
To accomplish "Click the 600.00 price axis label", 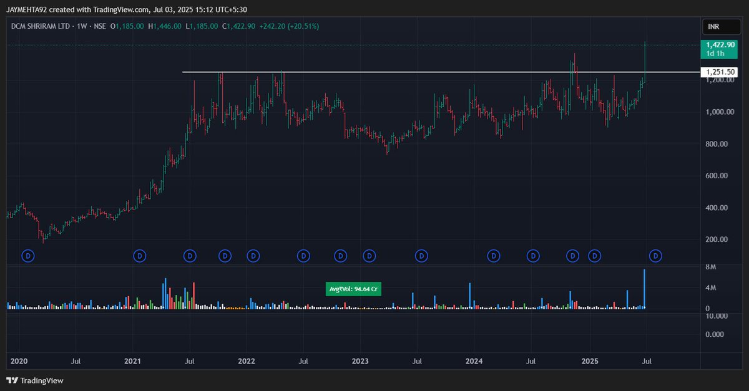I will [x=718, y=176].
